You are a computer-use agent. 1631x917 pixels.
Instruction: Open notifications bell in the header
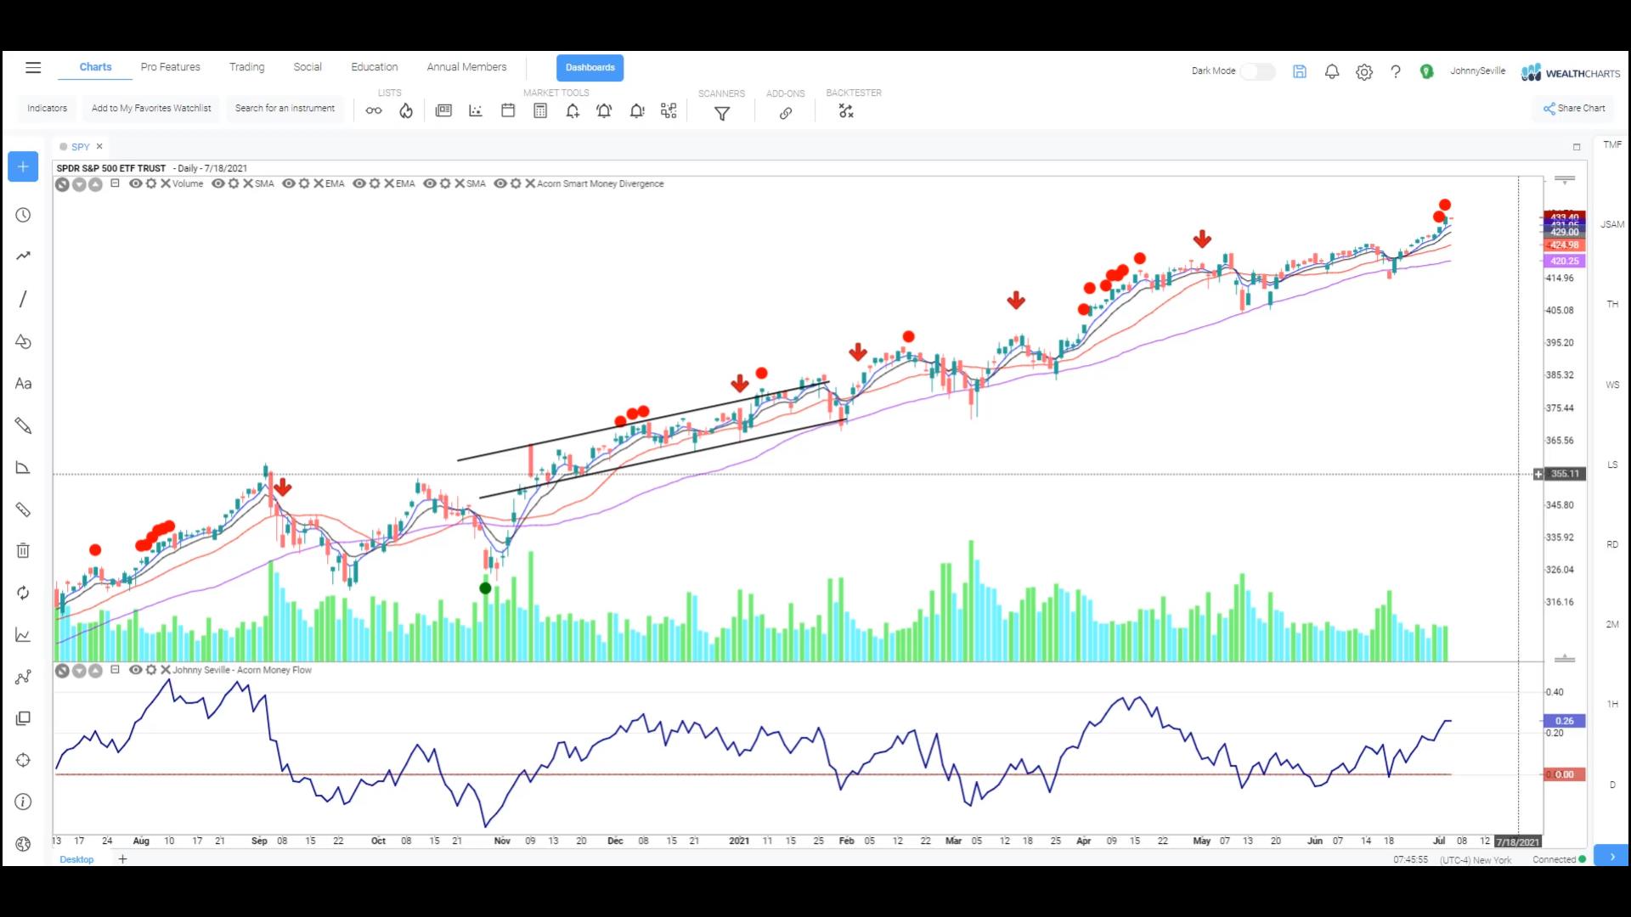point(1332,72)
